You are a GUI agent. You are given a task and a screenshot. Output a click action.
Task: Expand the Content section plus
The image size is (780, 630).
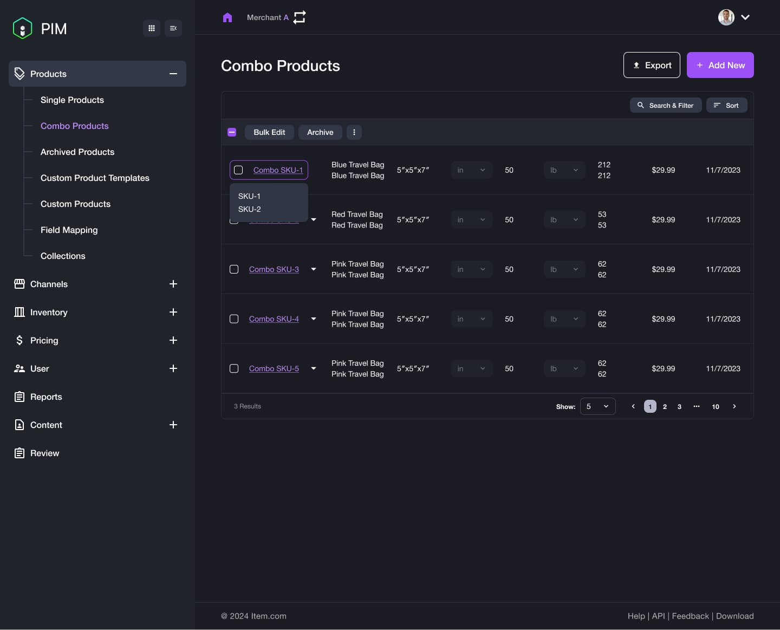click(173, 425)
